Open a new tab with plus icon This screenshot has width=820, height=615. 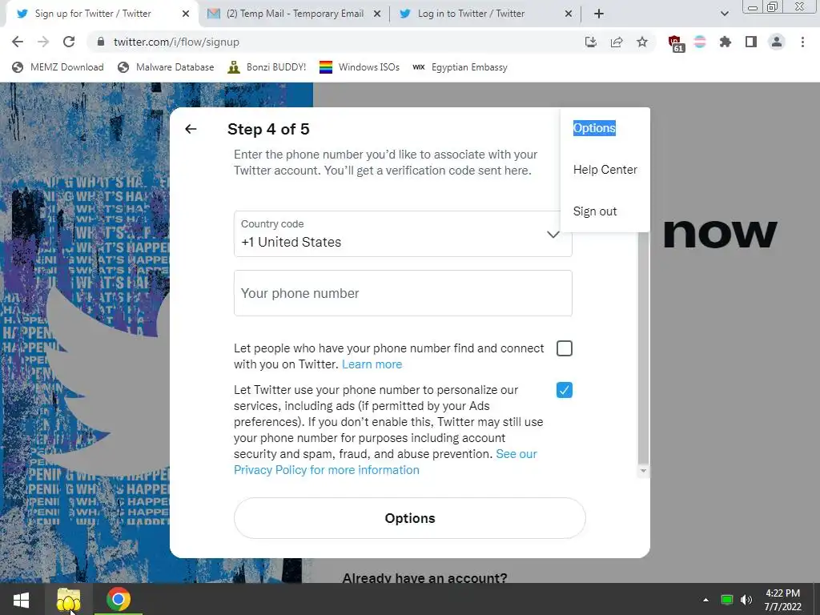coord(599,14)
